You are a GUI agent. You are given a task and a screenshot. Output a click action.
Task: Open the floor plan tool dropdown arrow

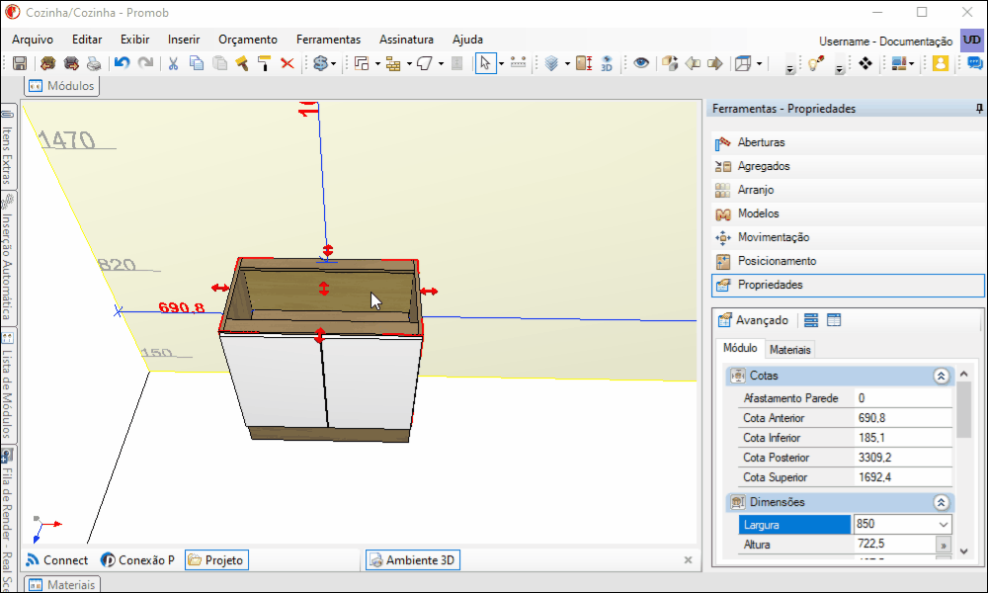point(377,63)
